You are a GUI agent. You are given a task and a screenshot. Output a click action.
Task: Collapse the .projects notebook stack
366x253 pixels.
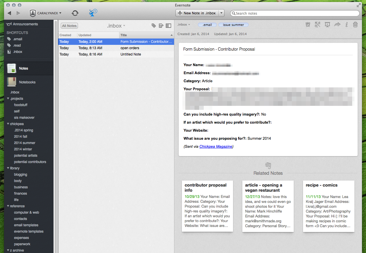8,99
